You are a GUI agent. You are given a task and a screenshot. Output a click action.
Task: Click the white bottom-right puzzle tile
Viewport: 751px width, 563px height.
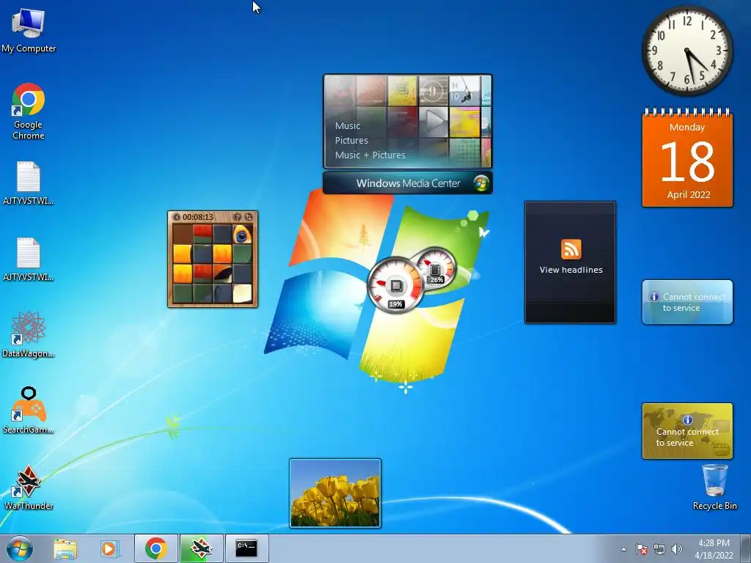click(x=242, y=293)
